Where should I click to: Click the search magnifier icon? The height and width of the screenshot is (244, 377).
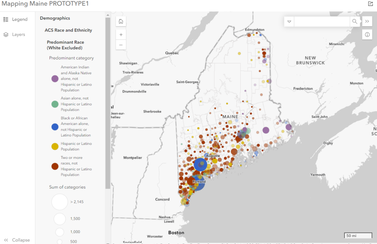[x=355, y=22]
